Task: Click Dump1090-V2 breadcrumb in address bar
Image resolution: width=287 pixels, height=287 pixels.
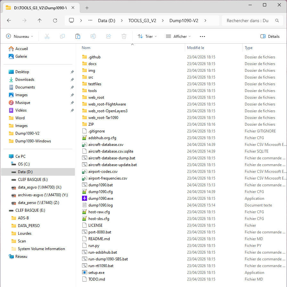Action: (x=184, y=21)
